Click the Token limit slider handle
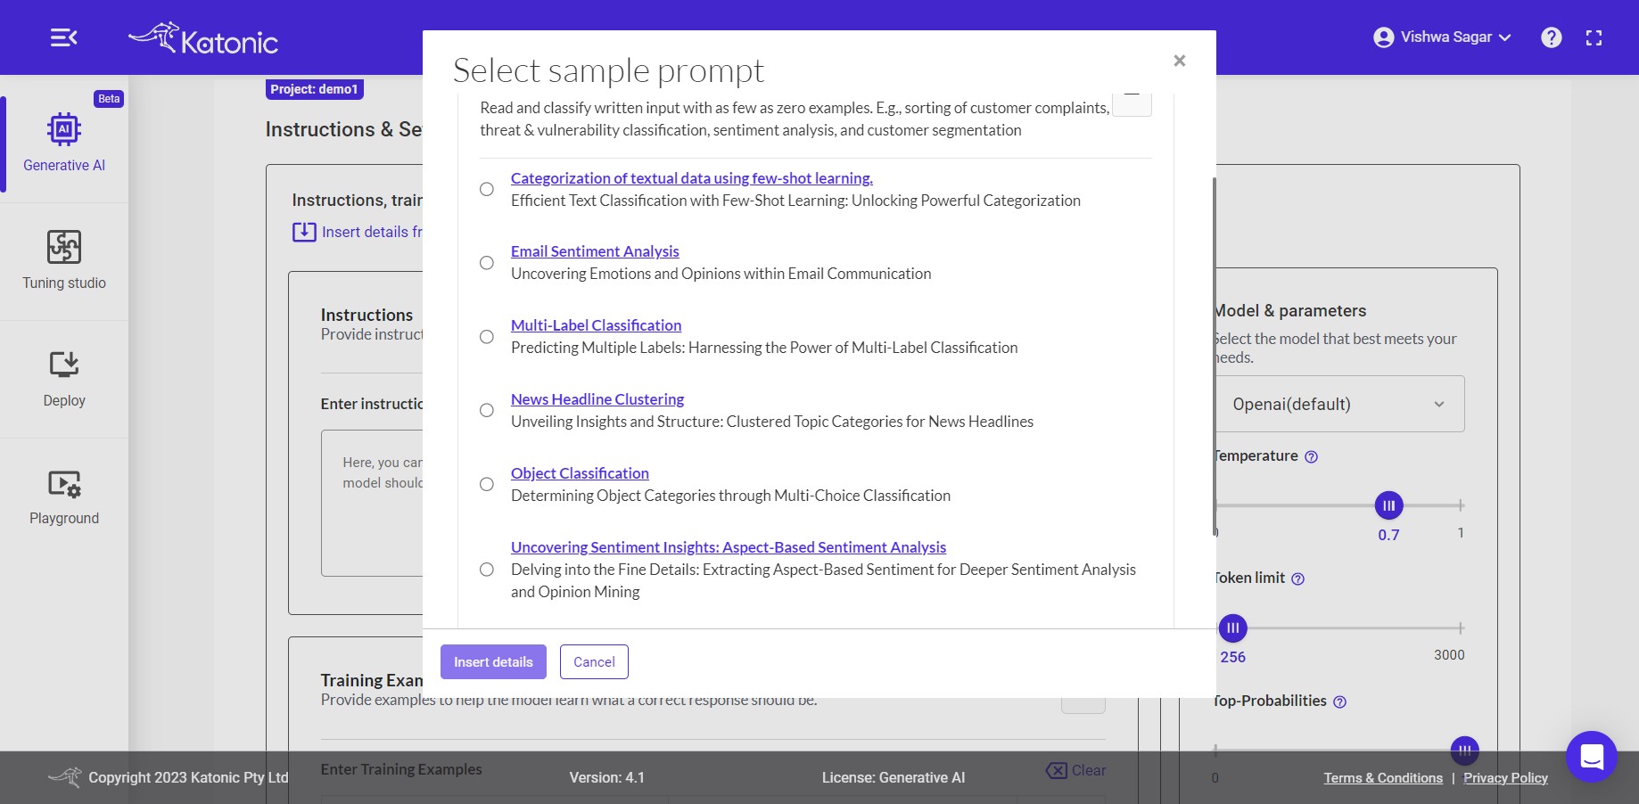This screenshot has height=804, width=1639. (x=1232, y=628)
